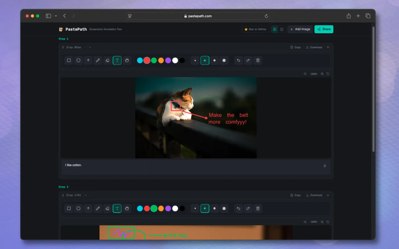Choose the largest stroke size in Step 2

[x=224, y=208]
